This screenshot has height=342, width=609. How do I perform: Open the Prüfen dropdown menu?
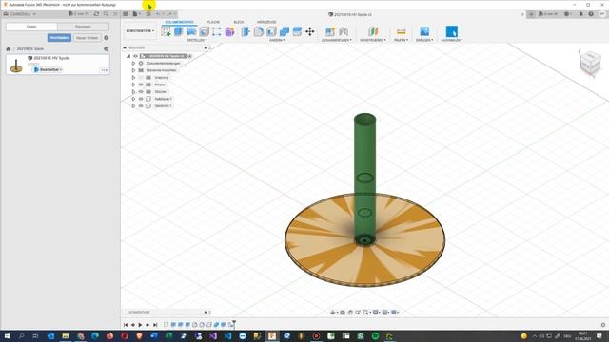pos(401,40)
